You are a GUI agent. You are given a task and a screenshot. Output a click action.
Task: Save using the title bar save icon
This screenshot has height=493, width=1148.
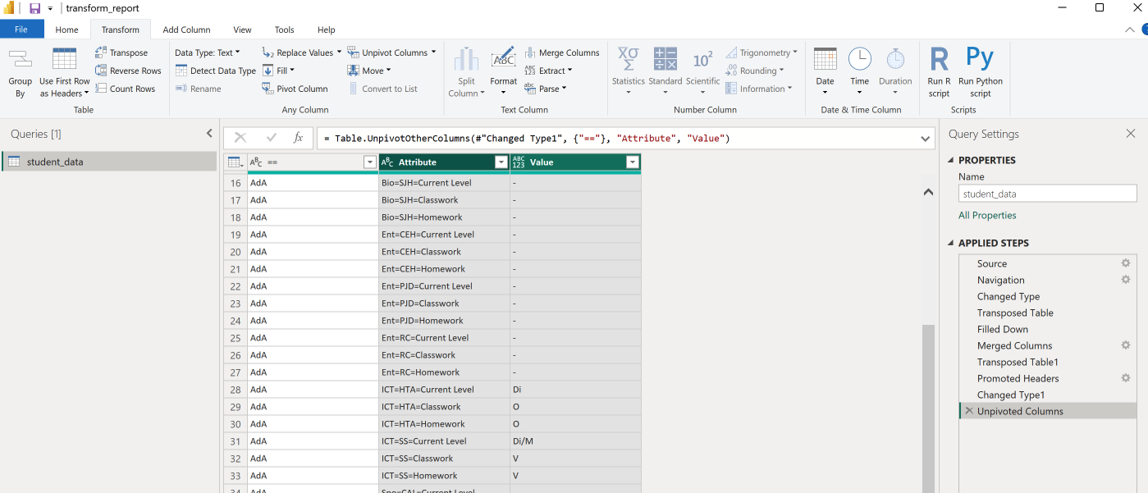(34, 8)
